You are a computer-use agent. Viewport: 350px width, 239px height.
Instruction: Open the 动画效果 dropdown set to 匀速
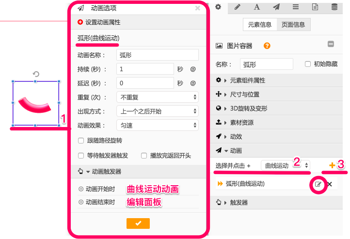tap(158, 126)
